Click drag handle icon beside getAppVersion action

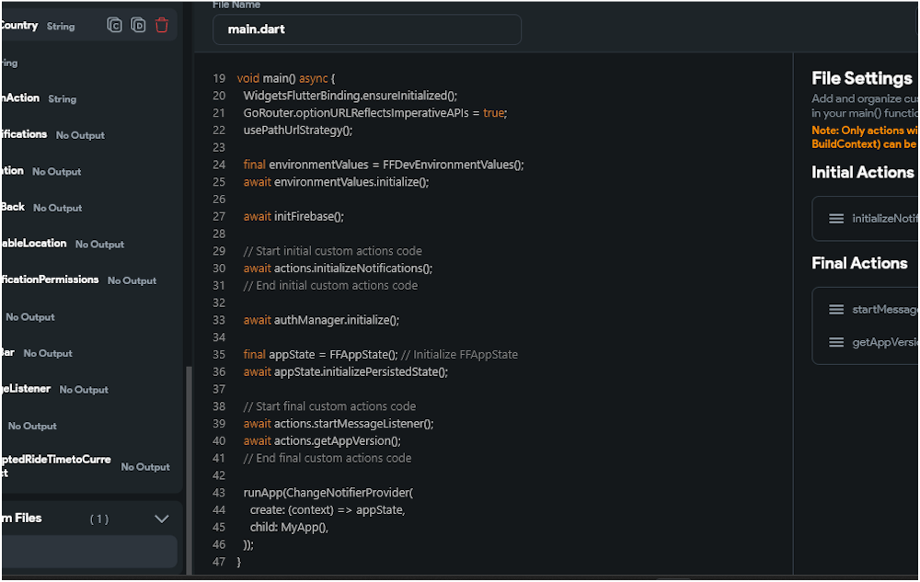pyautogui.click(x=836, y=342)
